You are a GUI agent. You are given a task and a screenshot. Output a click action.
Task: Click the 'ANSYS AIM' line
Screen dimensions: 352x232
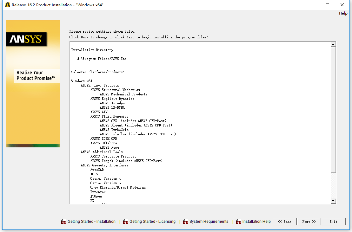pos(99,112)
